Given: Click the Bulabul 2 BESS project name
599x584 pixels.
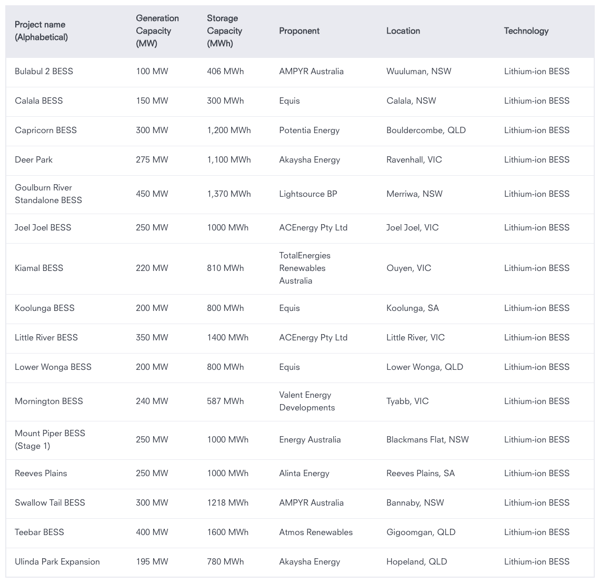Looking at the screenshot, I should 44,72.
